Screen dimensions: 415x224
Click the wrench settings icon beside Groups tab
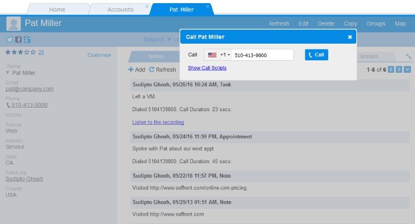tap(408, 57)
